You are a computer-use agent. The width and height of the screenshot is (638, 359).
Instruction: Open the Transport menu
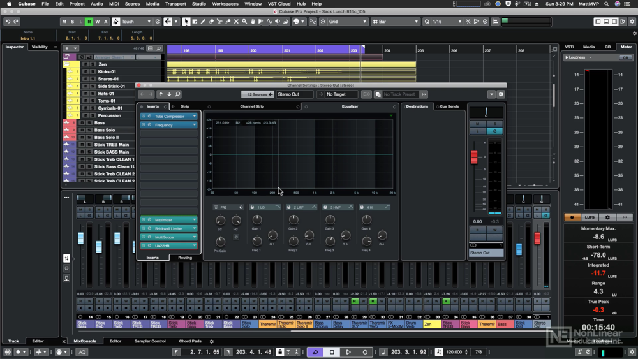[x=175, y=4]
